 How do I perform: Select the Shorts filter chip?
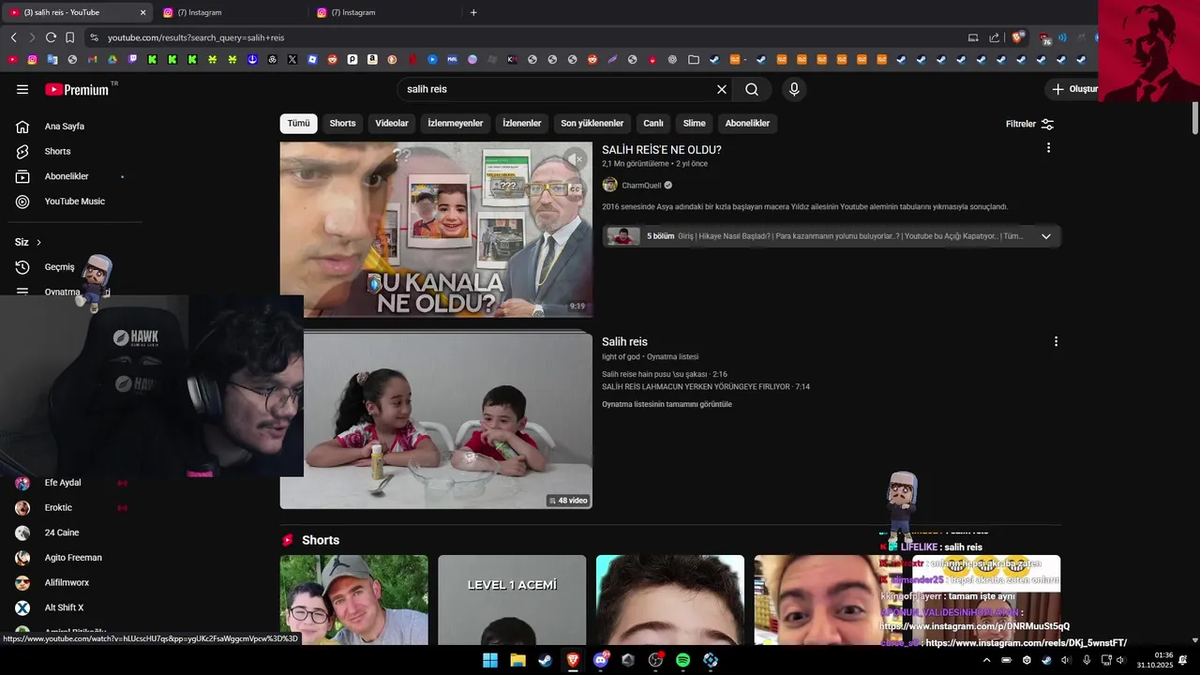342,123
